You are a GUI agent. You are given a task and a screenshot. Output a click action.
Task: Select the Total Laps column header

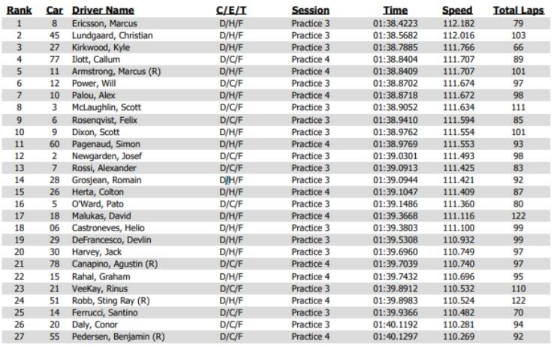(518, 11)
